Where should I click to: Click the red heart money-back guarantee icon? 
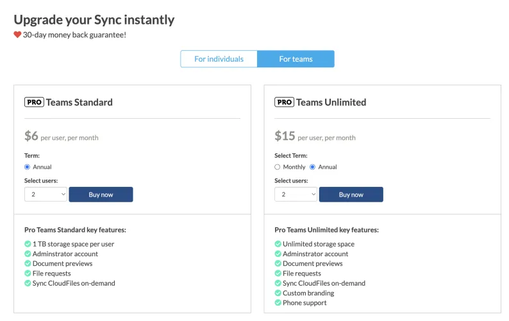pos(18,35)
